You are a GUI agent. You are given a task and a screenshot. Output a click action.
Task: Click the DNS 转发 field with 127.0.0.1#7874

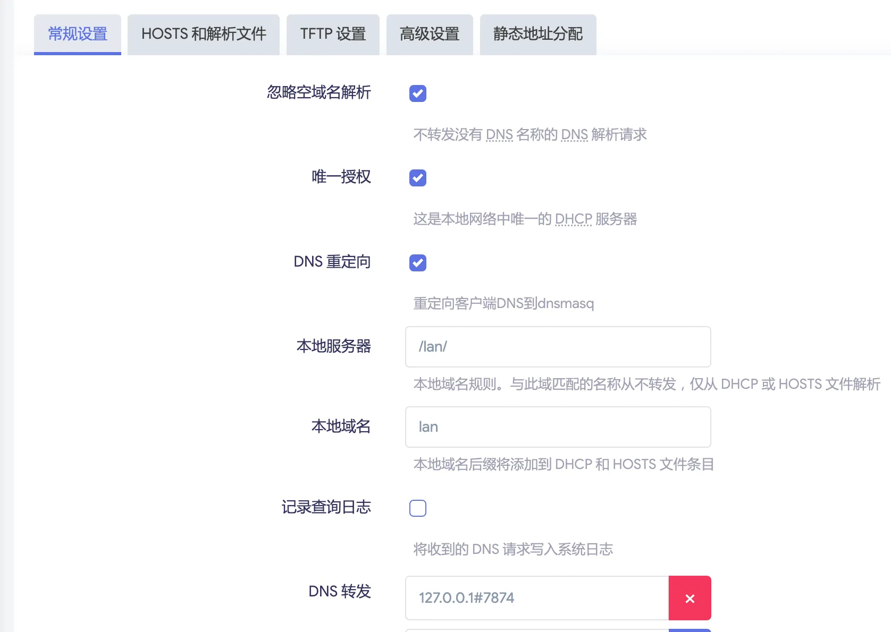(536, 598)
